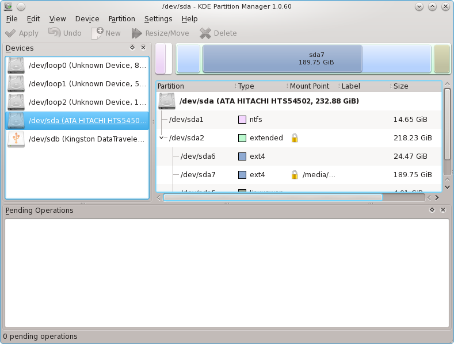The image size is (454, 344).
Task: Open the Device menu
Action: (87, 19)
